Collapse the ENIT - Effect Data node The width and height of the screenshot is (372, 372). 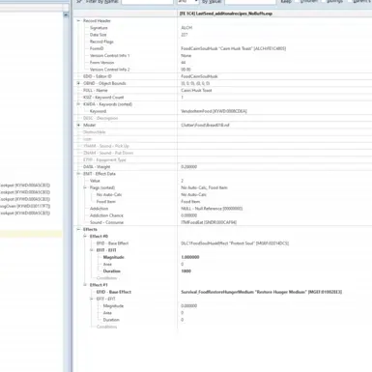click(x=78, y=174)
